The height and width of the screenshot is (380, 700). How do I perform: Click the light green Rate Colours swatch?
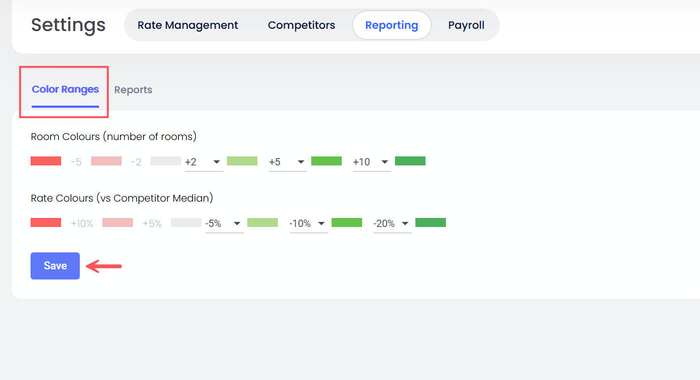(x=263, y=222)
